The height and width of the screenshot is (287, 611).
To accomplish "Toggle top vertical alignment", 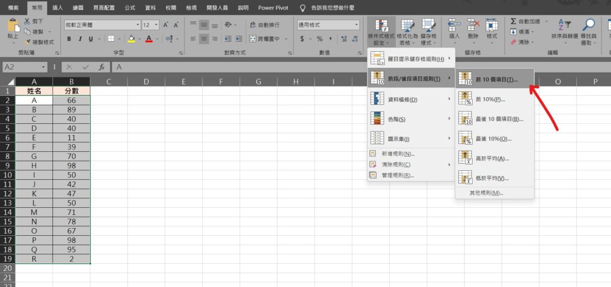I will [193, 25].
